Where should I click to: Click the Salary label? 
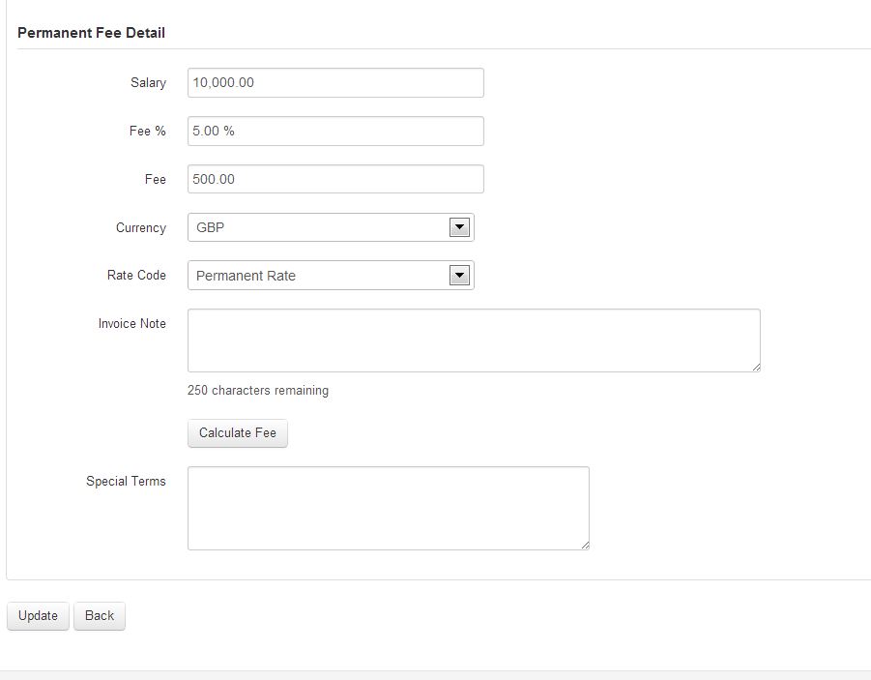(x=148, y=83)
